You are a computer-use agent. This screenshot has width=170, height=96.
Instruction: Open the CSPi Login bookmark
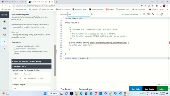(x=6, y=10)
